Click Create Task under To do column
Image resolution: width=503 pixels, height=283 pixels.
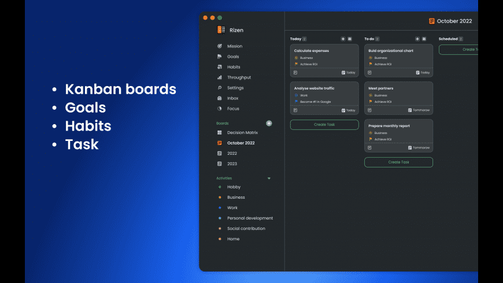pos(398,162)
